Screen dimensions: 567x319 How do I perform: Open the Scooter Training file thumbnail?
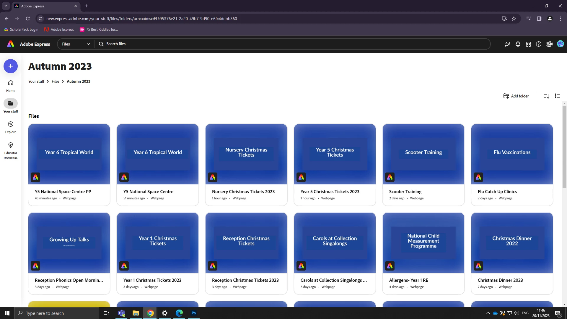(x=423, y=154)
